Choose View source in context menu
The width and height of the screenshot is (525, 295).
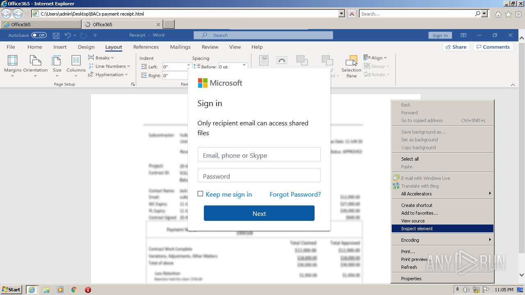coord(443,221)
